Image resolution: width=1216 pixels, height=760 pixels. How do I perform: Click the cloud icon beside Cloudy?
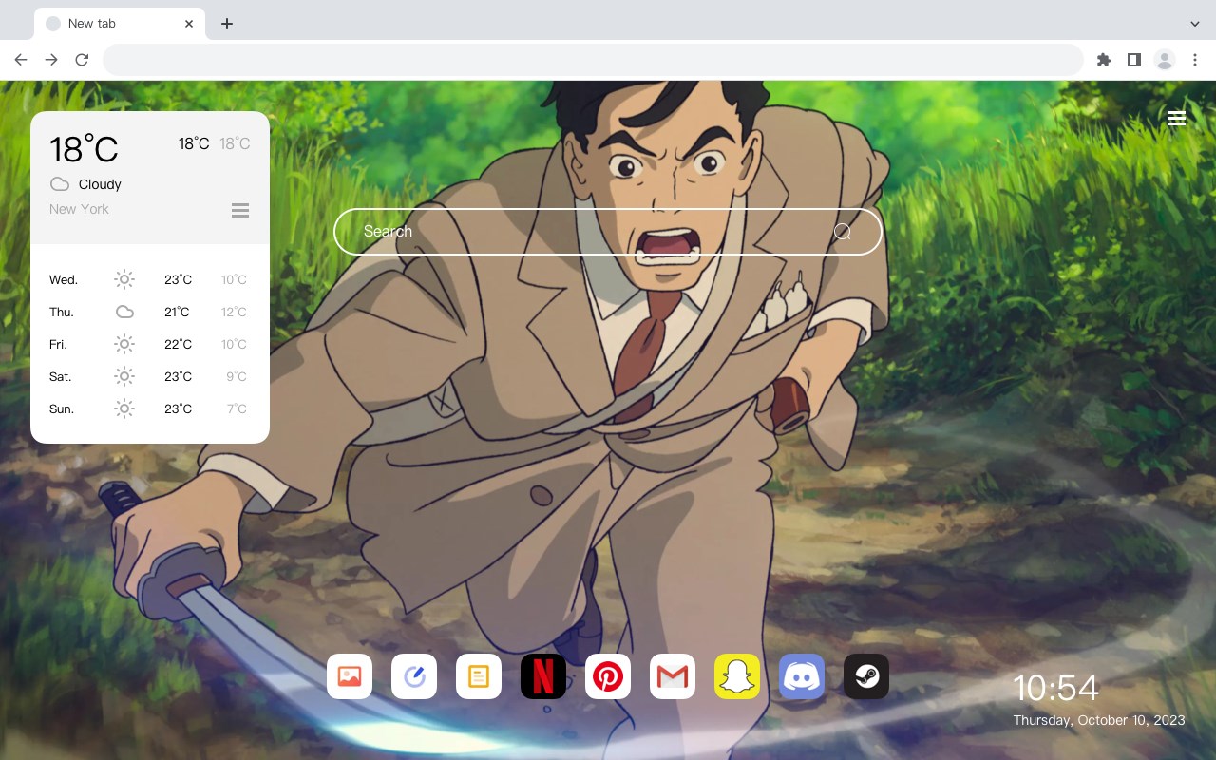pos(60,184)
